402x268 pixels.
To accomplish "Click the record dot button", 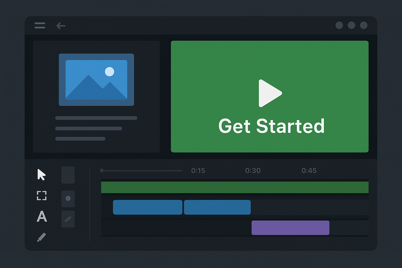I will pyautogui.click(x=68, y=198).
